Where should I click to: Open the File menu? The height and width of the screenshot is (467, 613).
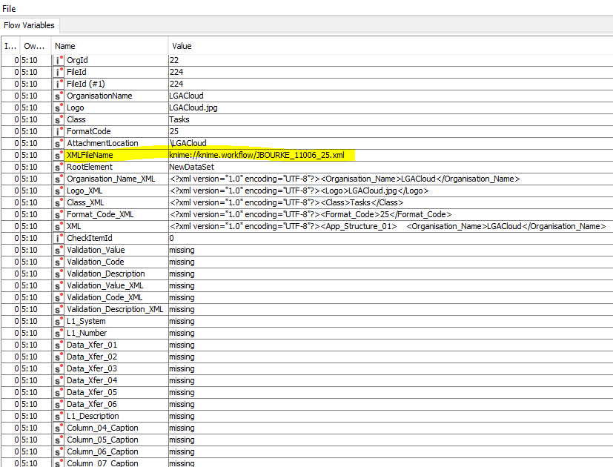tap(10, 7)
